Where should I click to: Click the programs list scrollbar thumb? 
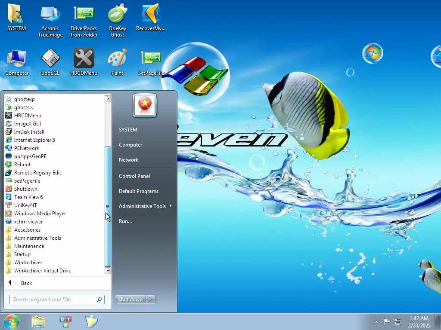click(x=108, y=207)
